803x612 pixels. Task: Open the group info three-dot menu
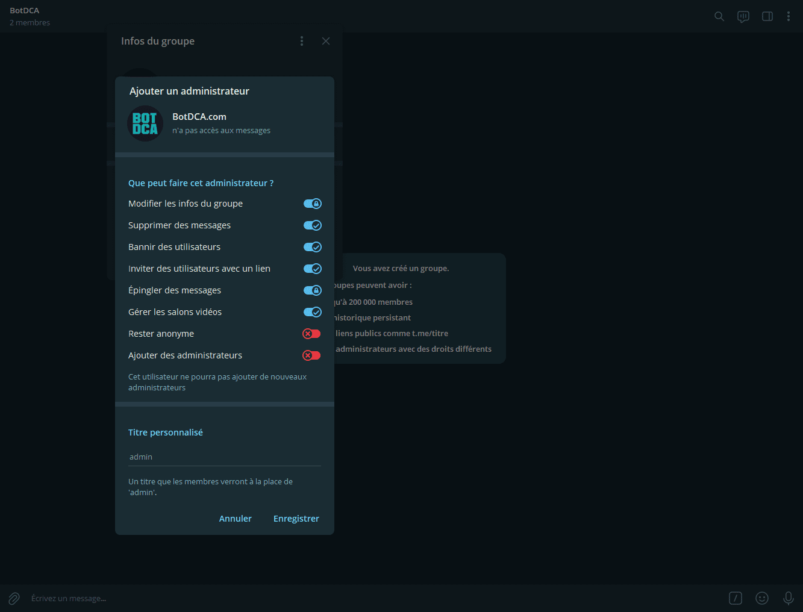[302, 41]
